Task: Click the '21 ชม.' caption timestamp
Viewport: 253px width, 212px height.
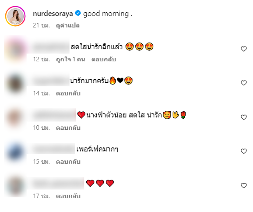Action: 41,26
